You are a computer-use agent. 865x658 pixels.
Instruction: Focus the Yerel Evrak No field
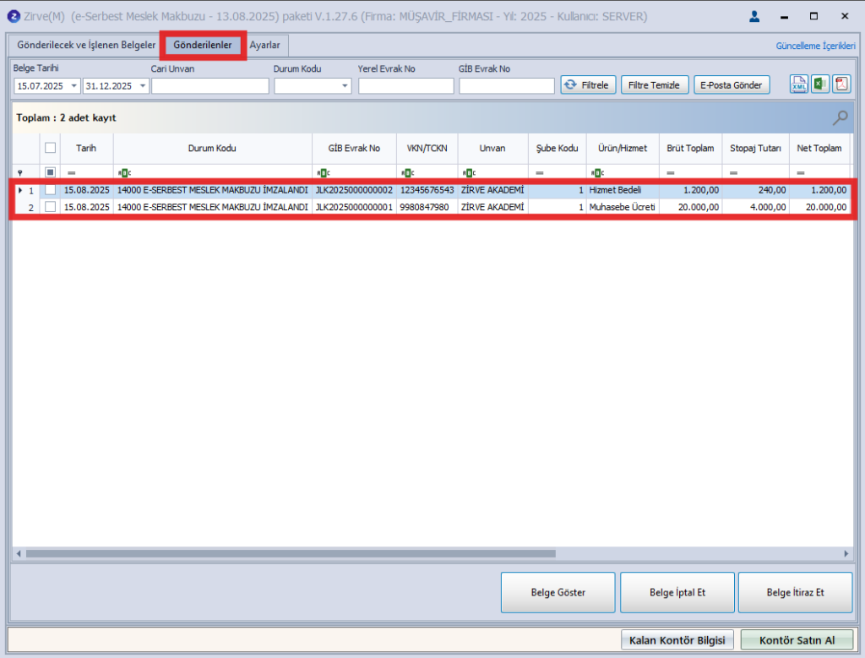click(x=406, y=86)
